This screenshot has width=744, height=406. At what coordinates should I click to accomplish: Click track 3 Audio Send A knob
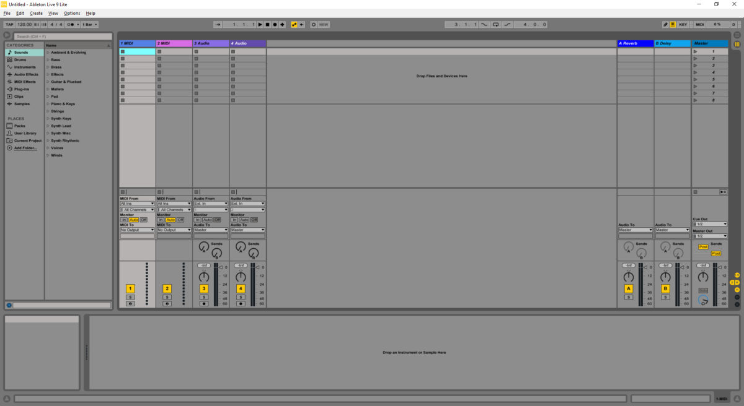tap(203, 246)
